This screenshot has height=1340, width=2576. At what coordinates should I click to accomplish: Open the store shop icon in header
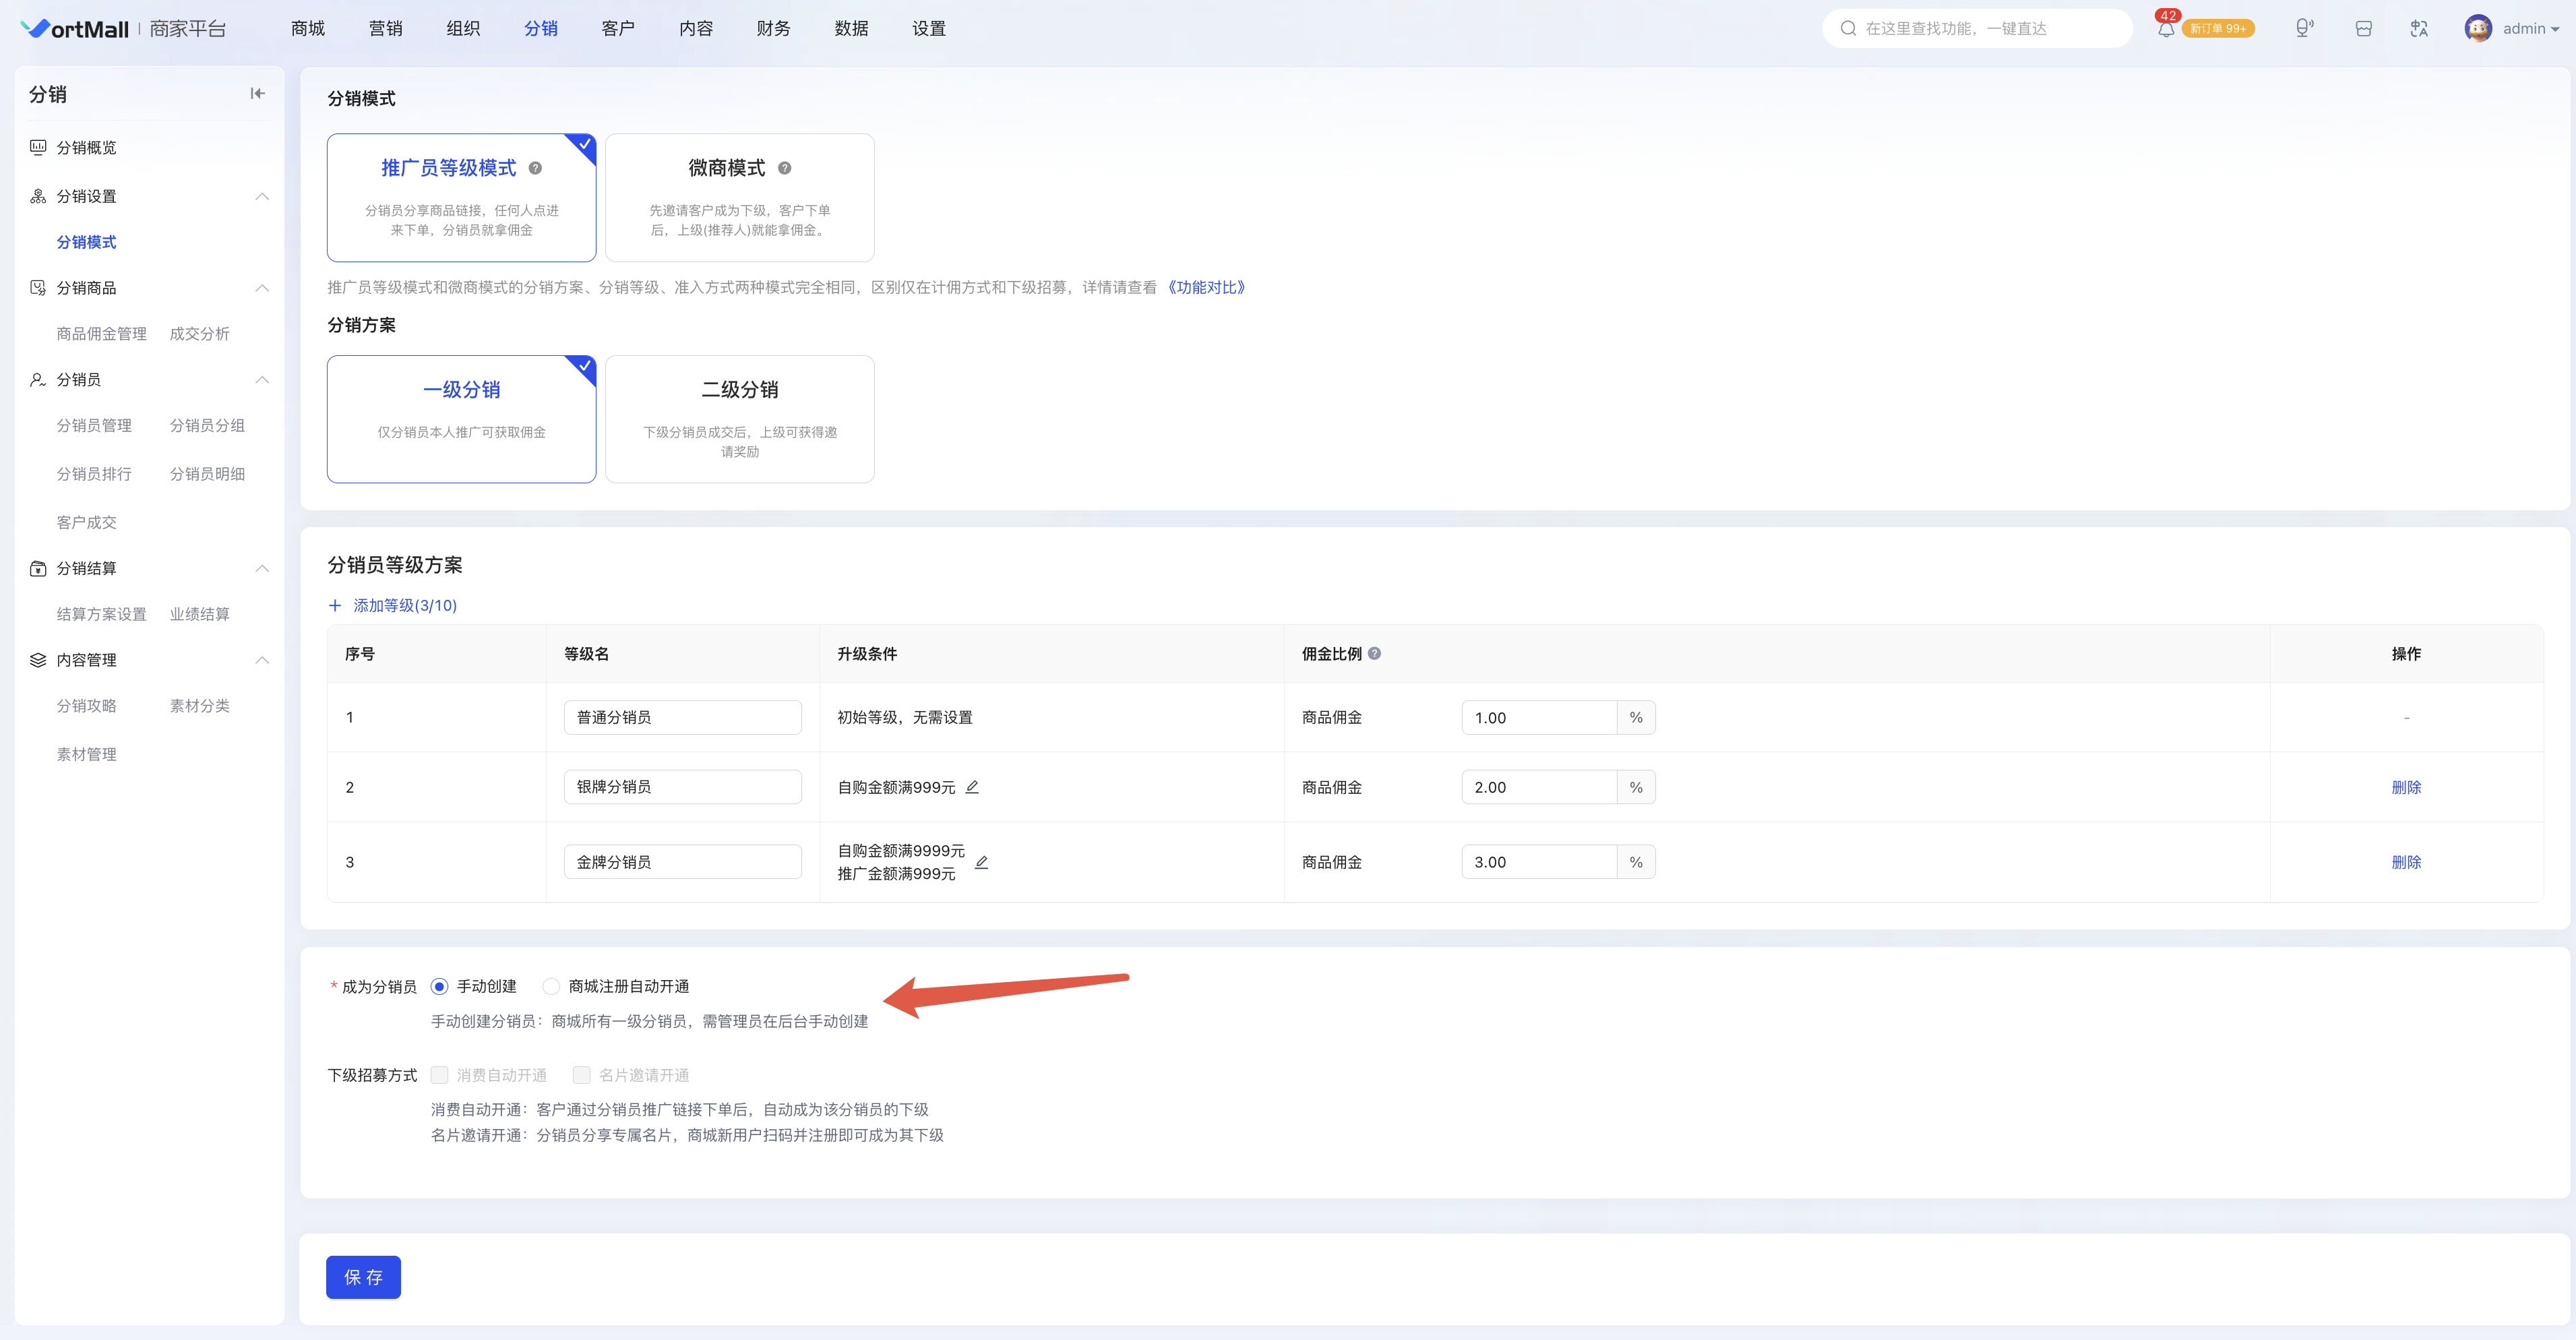(2363, 29)
